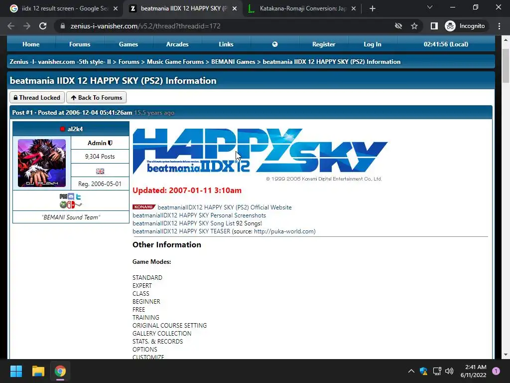Open al2k4's username profile link
This screenshot has height=383, width=510.
(x=75, y=129)
